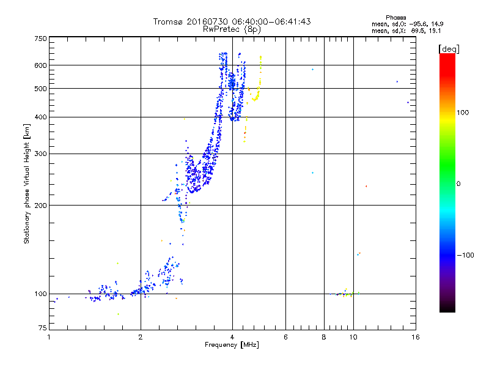This screenshot has height=367, width=489.
Task: Click the plot title Tromsø 20160730 06:40:00-06:41:43
Action: pyautogui.click(x=232, y=21)
